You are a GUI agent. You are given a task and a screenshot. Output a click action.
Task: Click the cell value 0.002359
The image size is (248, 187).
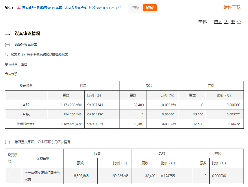coord(169,105)
